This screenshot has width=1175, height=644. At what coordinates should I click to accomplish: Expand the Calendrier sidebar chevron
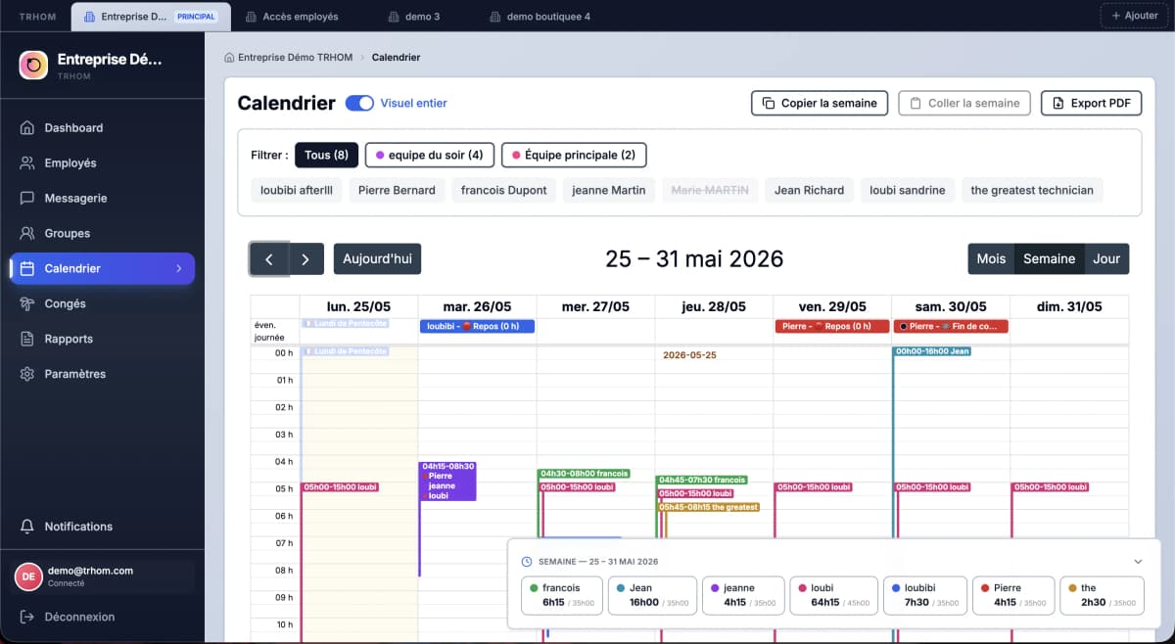point(178,268)
